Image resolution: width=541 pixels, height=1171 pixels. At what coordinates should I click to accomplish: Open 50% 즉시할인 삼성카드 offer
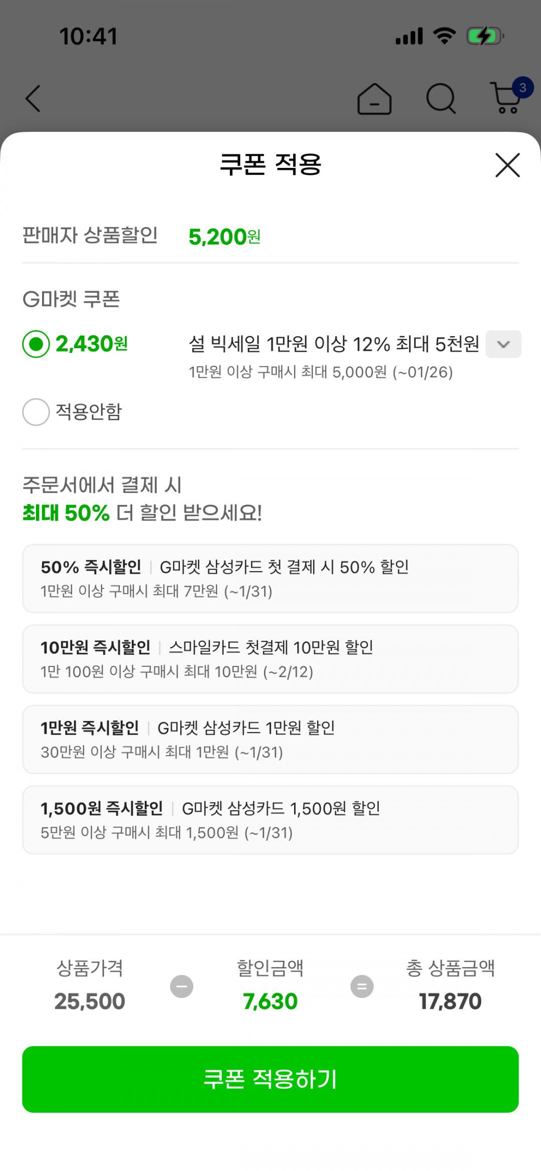click(270, 578)
